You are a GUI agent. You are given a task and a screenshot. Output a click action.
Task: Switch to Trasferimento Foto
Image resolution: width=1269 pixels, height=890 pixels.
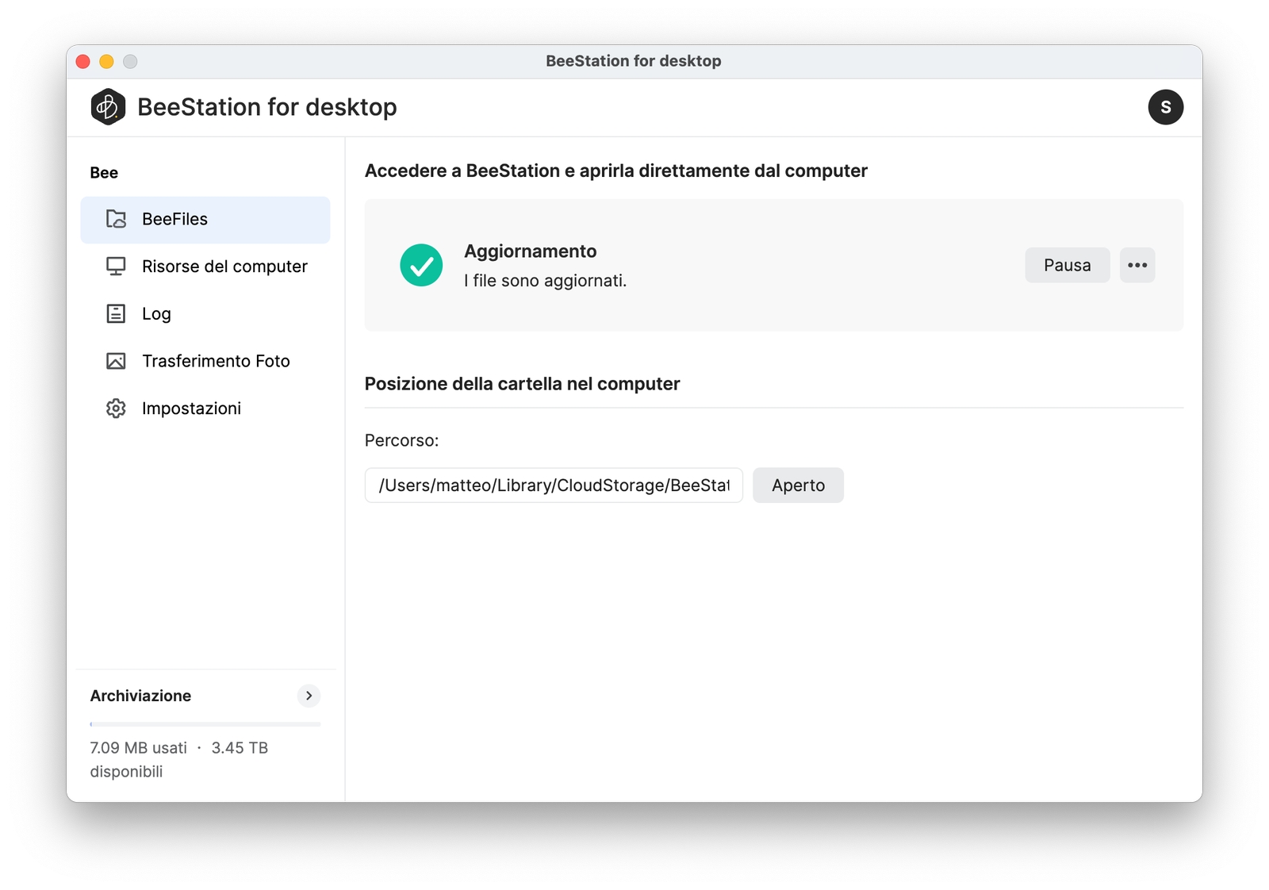tap(216, 362)
